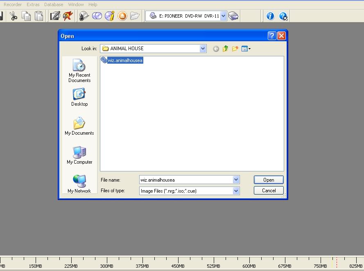Click the Burn disc icon in toolbar
Viewport: 364px width, 271px height.
tap(68, 16)
